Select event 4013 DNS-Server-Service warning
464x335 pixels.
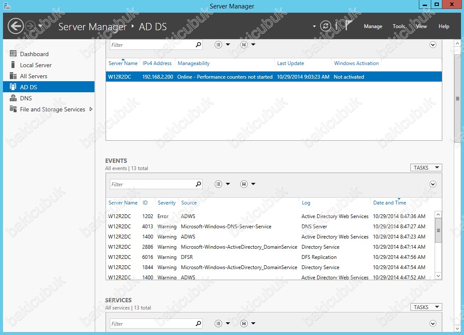click(270, 227)
